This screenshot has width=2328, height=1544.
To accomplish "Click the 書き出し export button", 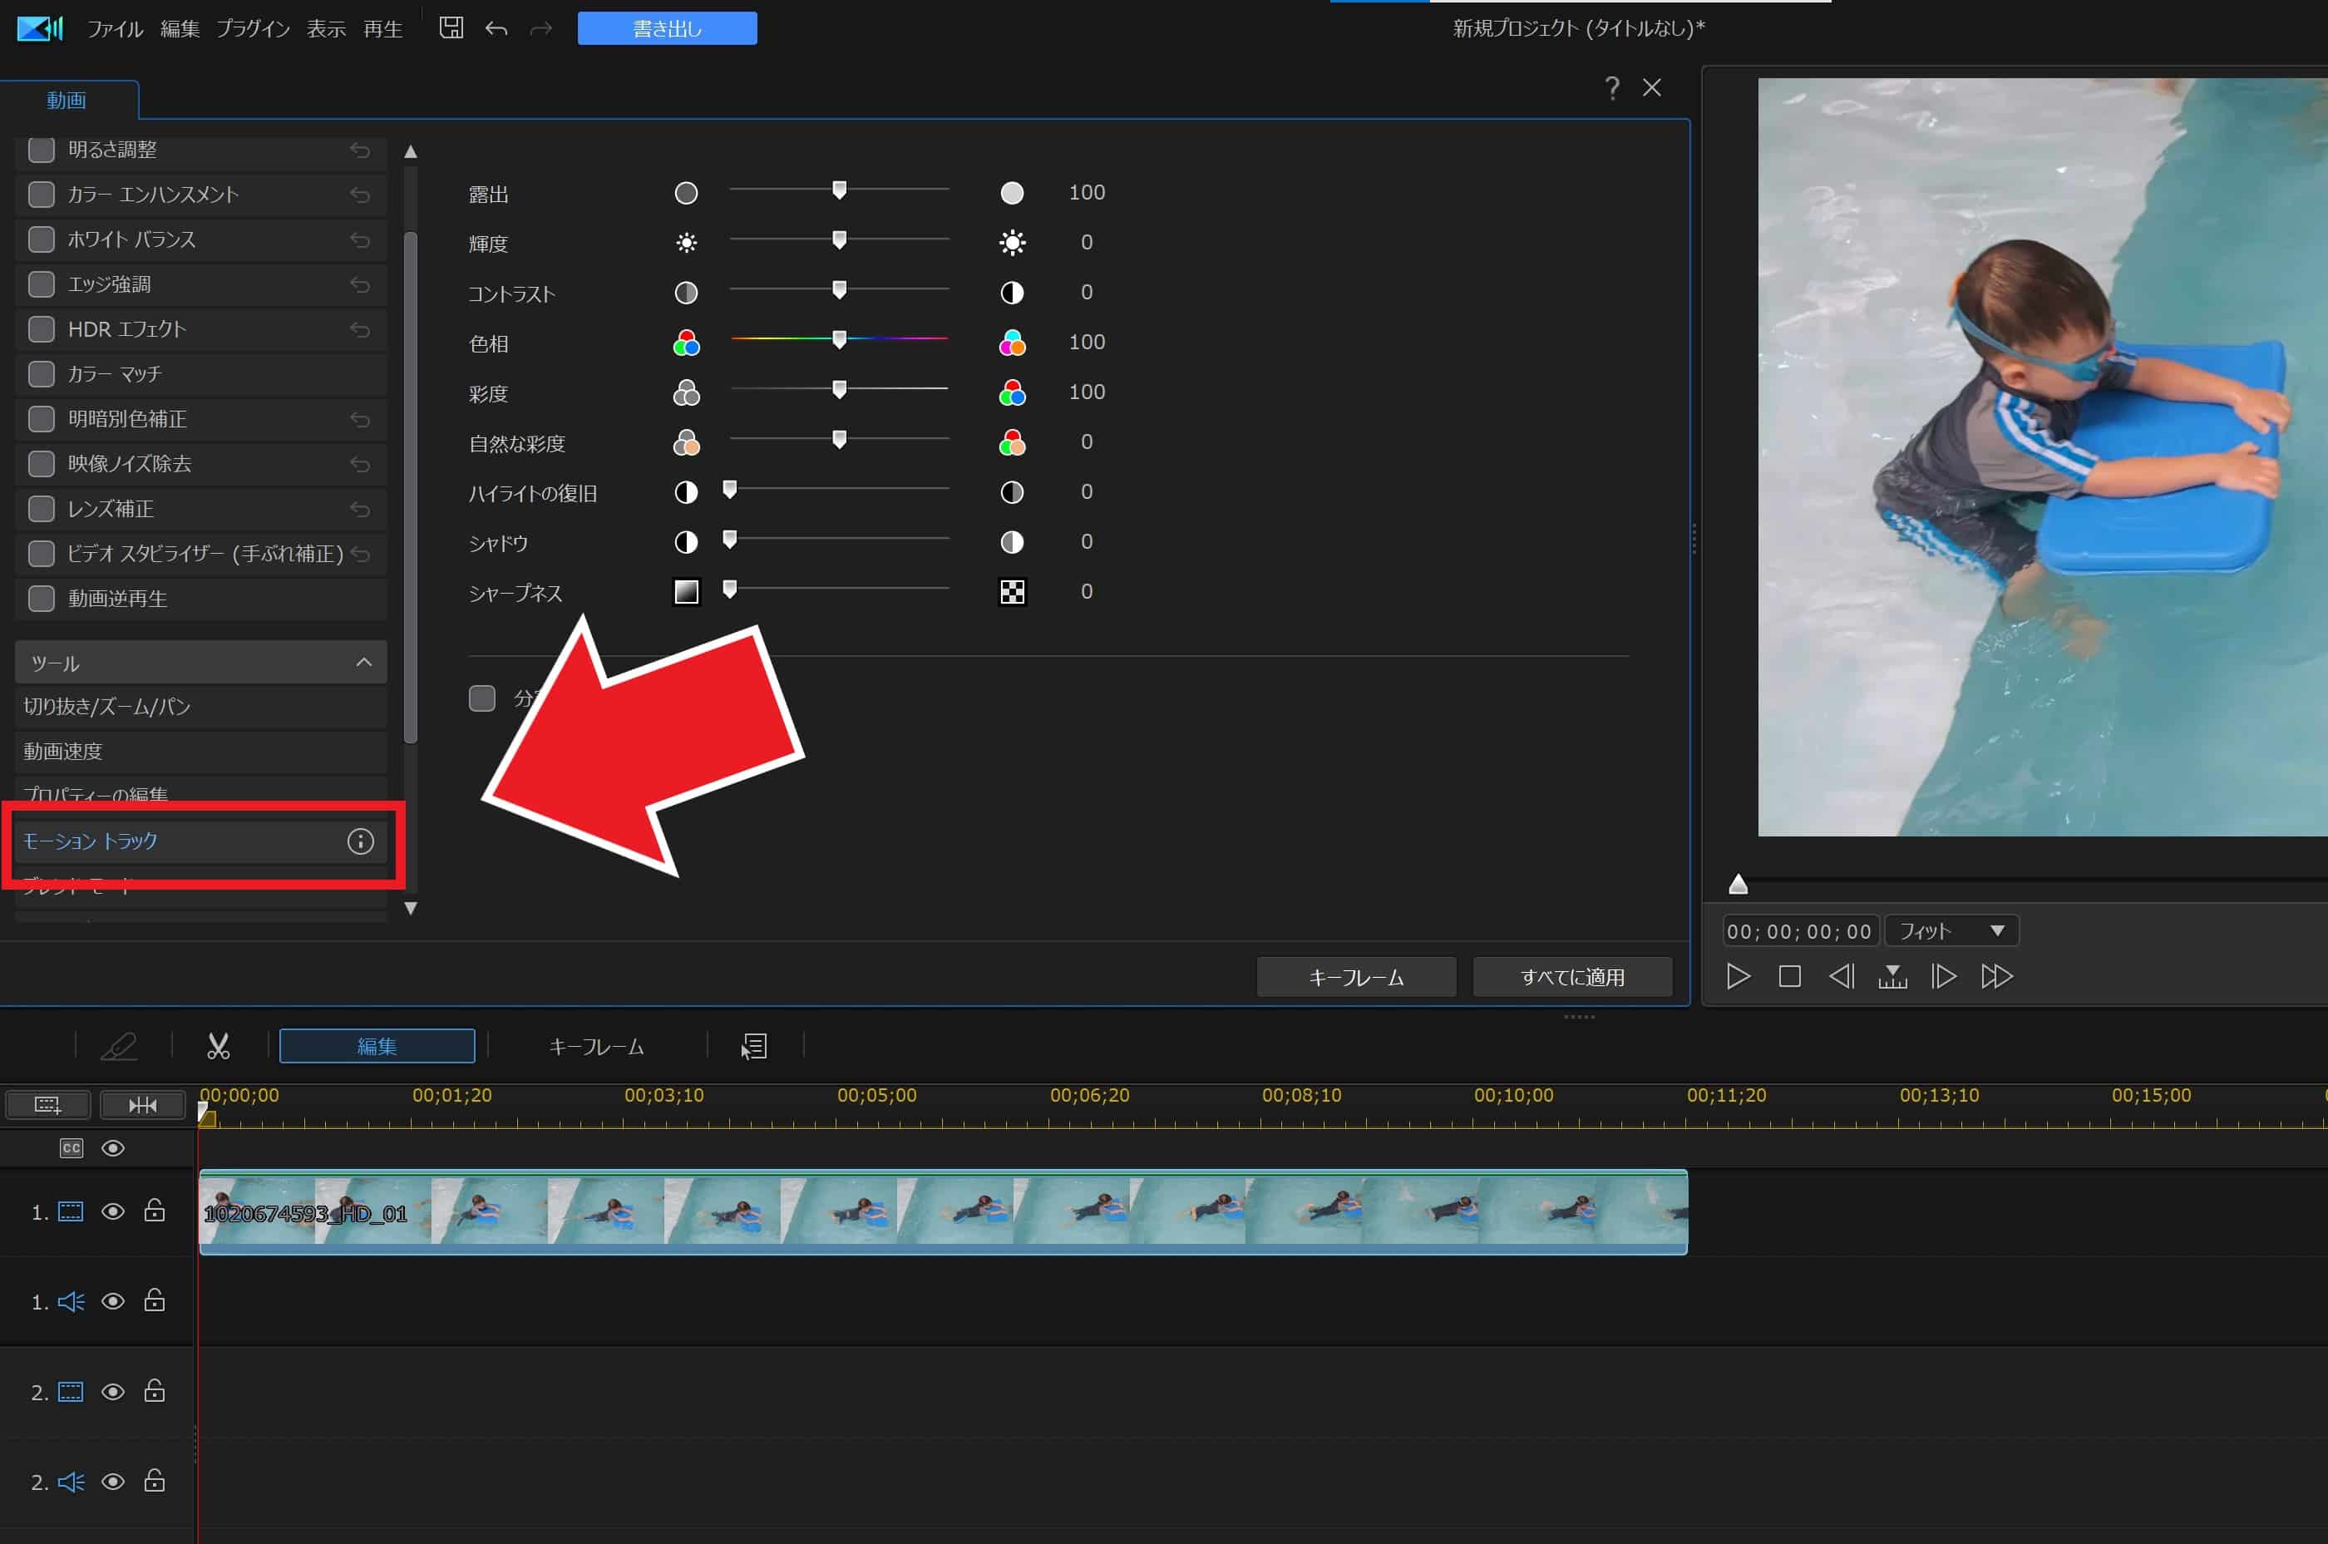I will 667,28.
